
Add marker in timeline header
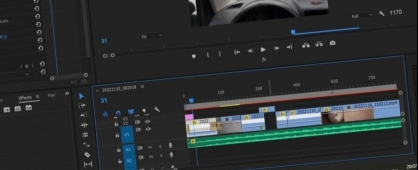point(144,111)
